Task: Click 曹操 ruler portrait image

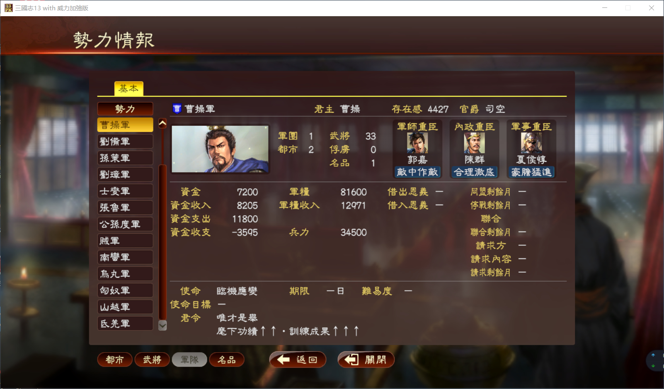Action: click(220, 149)
